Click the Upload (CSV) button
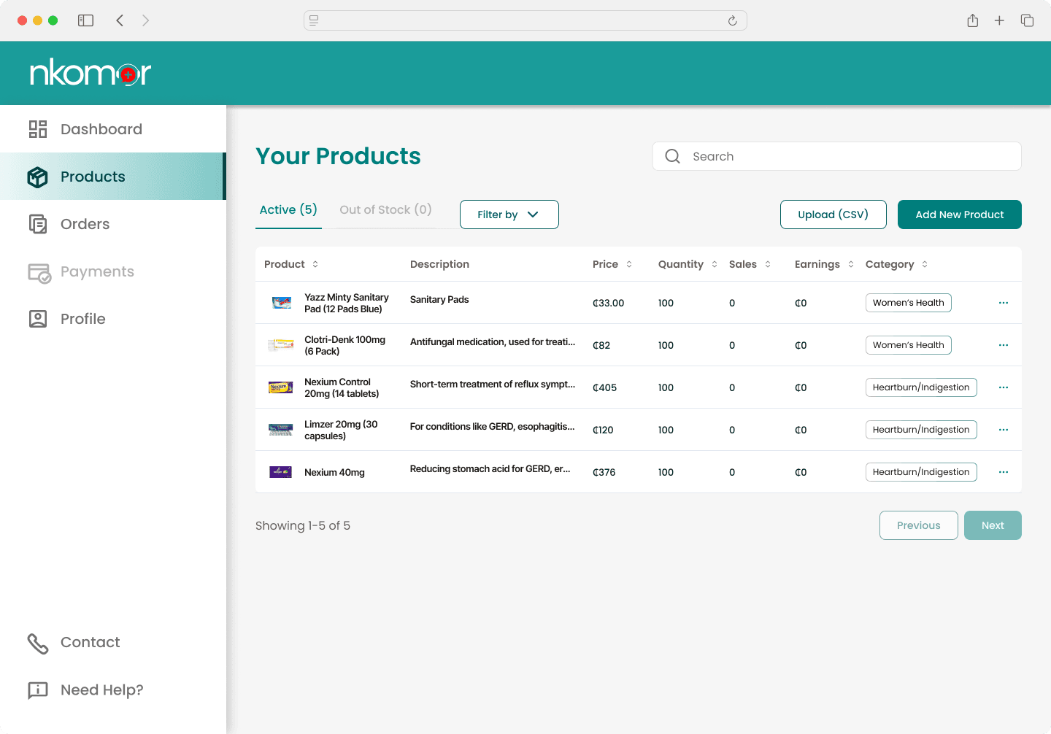The width and height of the screenshot is (1051, 734). 834,215
